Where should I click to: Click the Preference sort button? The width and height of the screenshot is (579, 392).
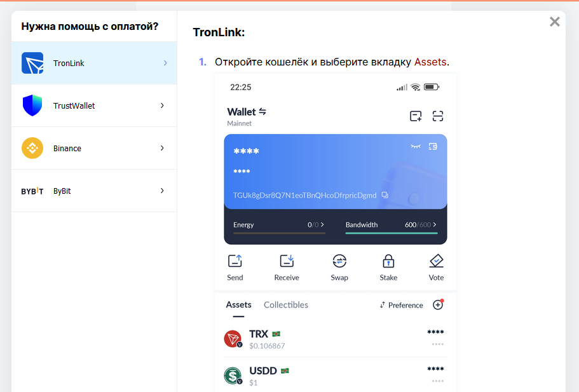click(402, 305)
